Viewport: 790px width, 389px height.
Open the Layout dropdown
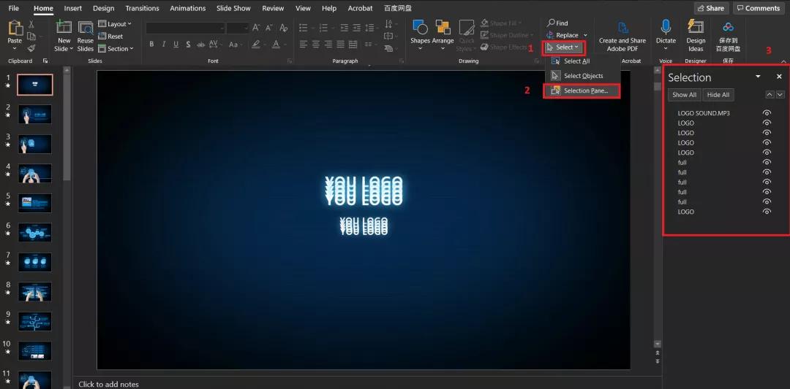116,24
